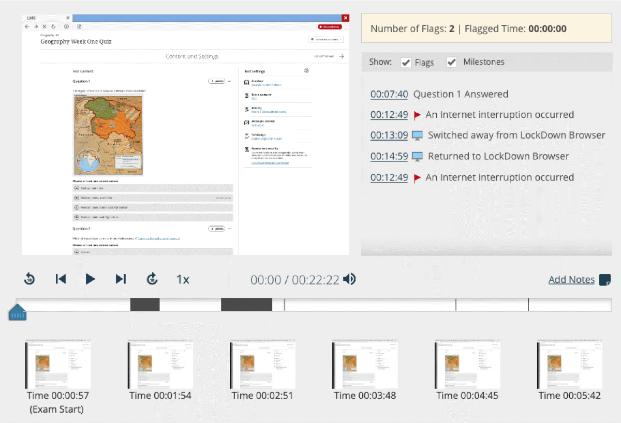Disable the Milestones checkbox

[x=451, y=62]
